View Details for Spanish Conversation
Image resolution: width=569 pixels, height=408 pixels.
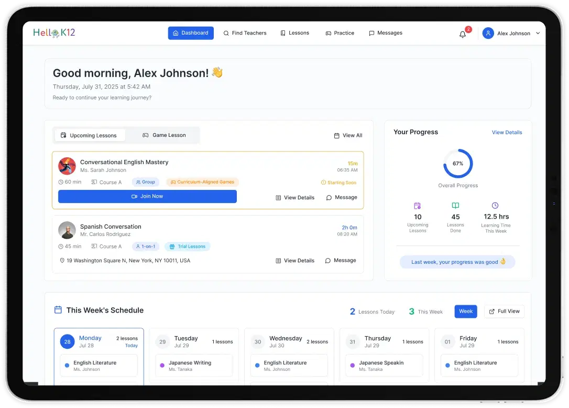coord(295,261)
